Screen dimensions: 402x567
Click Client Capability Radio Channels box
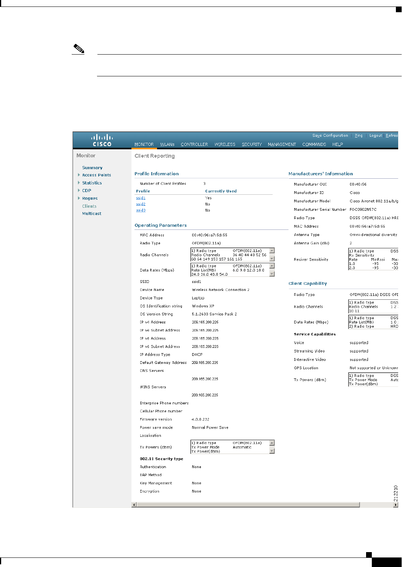(373, 307)
